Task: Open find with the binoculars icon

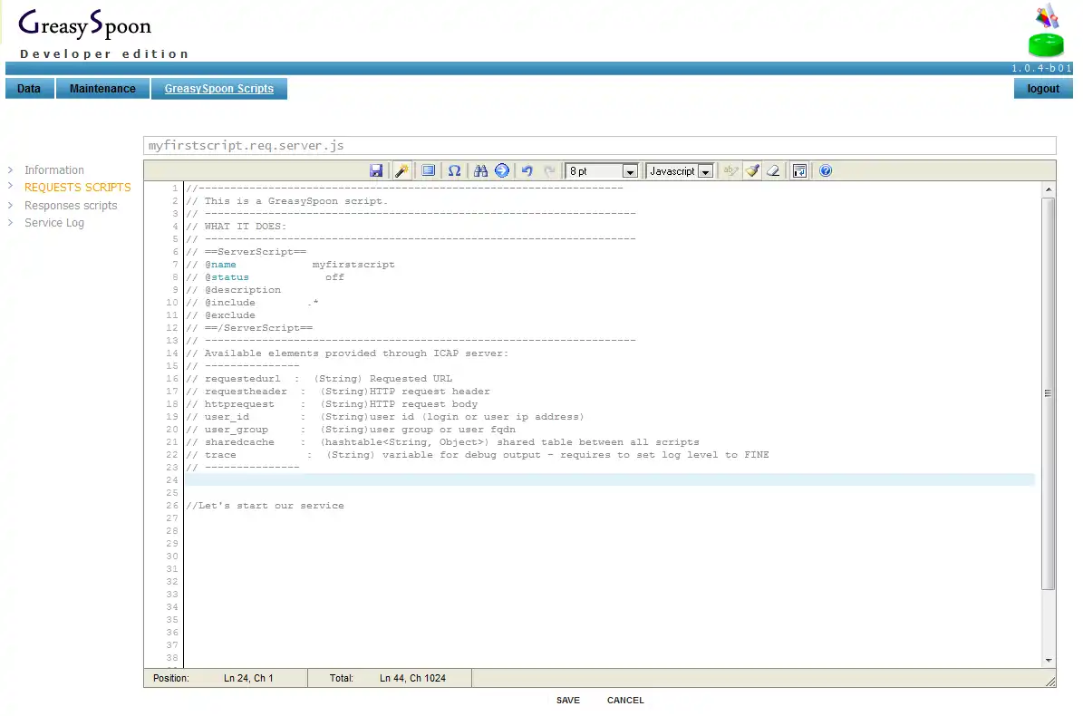Action: (x=480, y=170)
